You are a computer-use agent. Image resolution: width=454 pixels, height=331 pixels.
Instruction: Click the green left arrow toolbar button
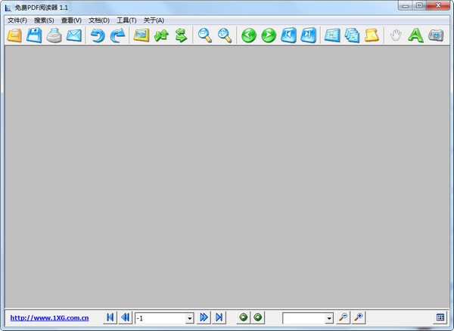tap(249, 35)
